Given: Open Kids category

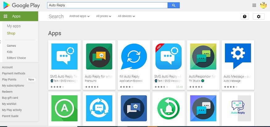Looking at the screenshot, I should 10,52.
